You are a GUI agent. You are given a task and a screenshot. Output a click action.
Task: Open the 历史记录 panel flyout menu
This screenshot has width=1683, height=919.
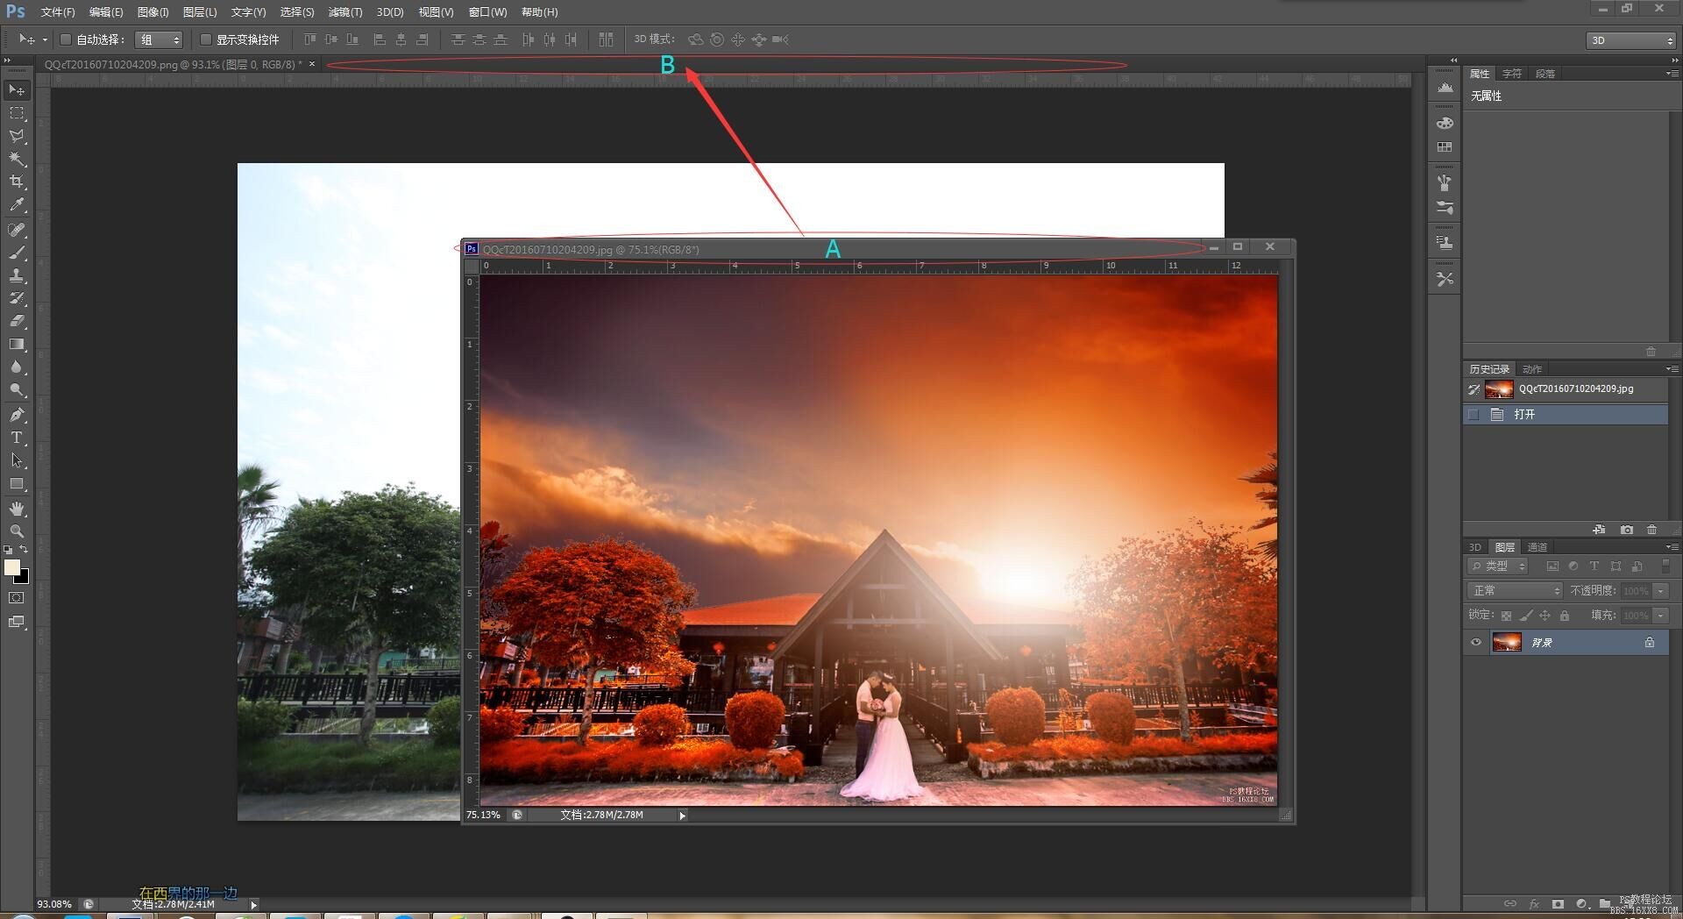[x=1672, y=369]
